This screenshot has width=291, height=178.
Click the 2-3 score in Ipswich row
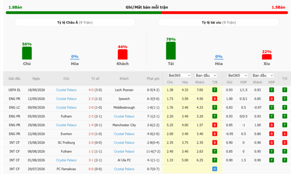pos(91,99)
